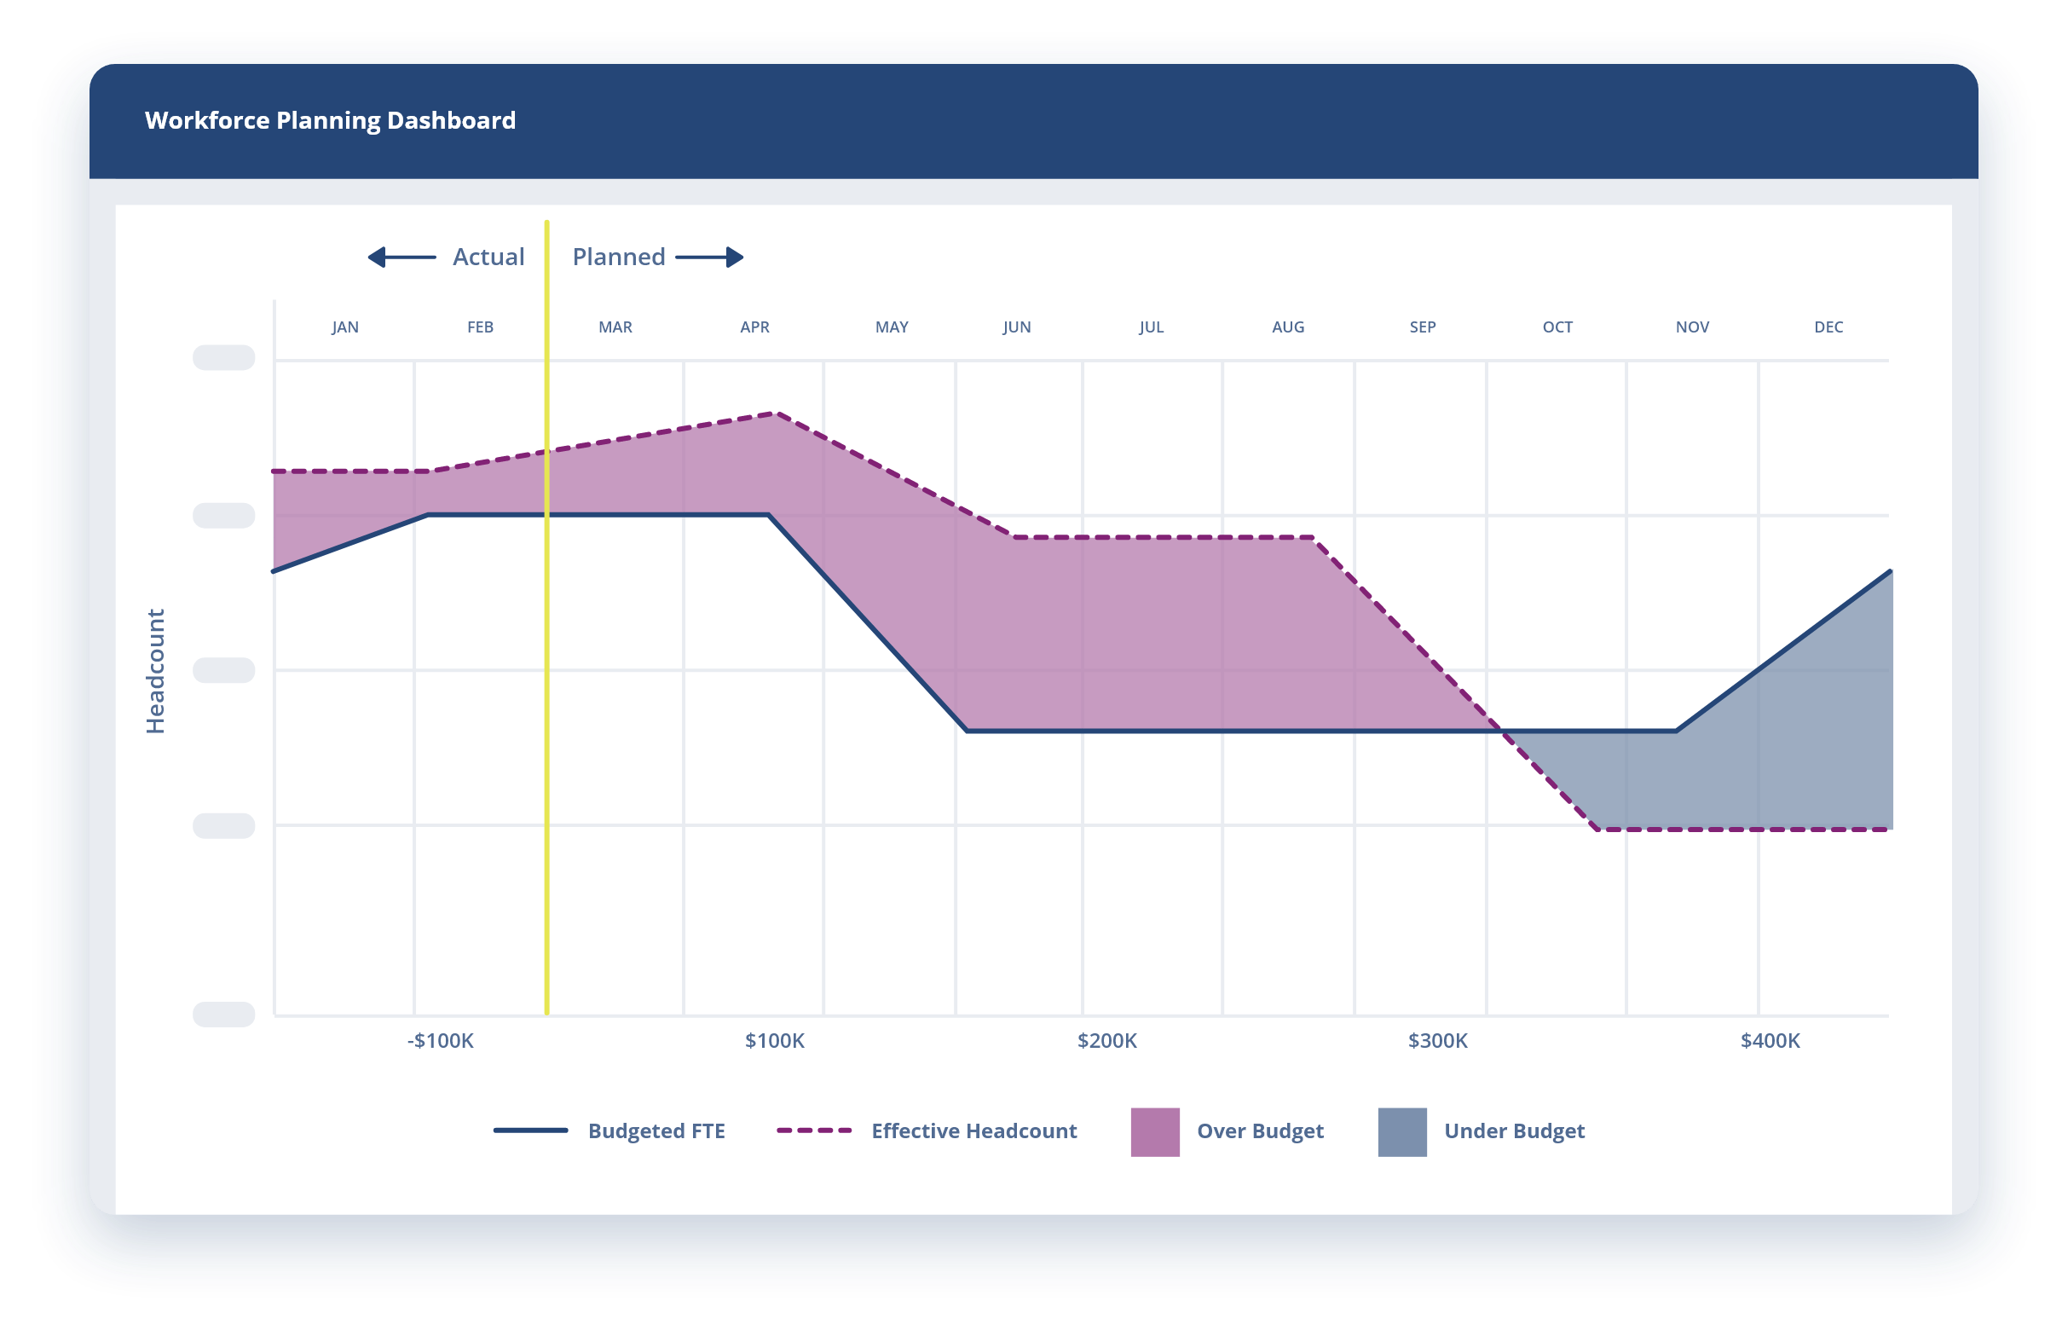Select the MAY month label
Viewport: 2068px width, 1330px height.
coord(892,327)
